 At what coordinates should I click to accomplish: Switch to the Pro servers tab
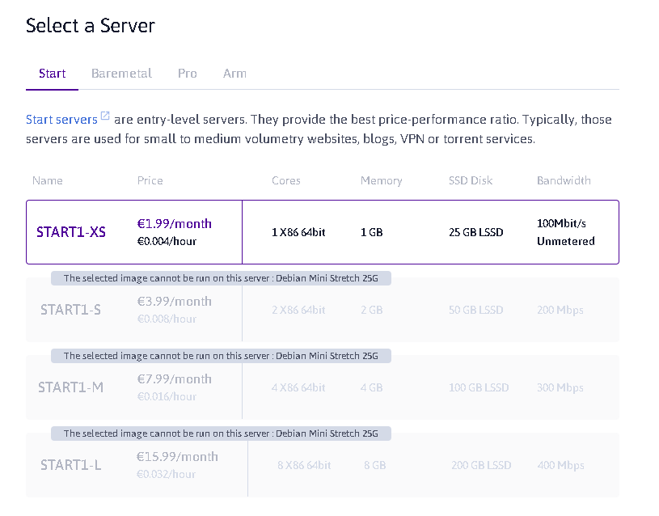(x=188, y=74)
